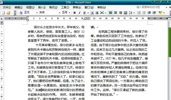Screen dimensions: 171x100
Task: Open the 视图(V) menu
Action: coord(30,7)
